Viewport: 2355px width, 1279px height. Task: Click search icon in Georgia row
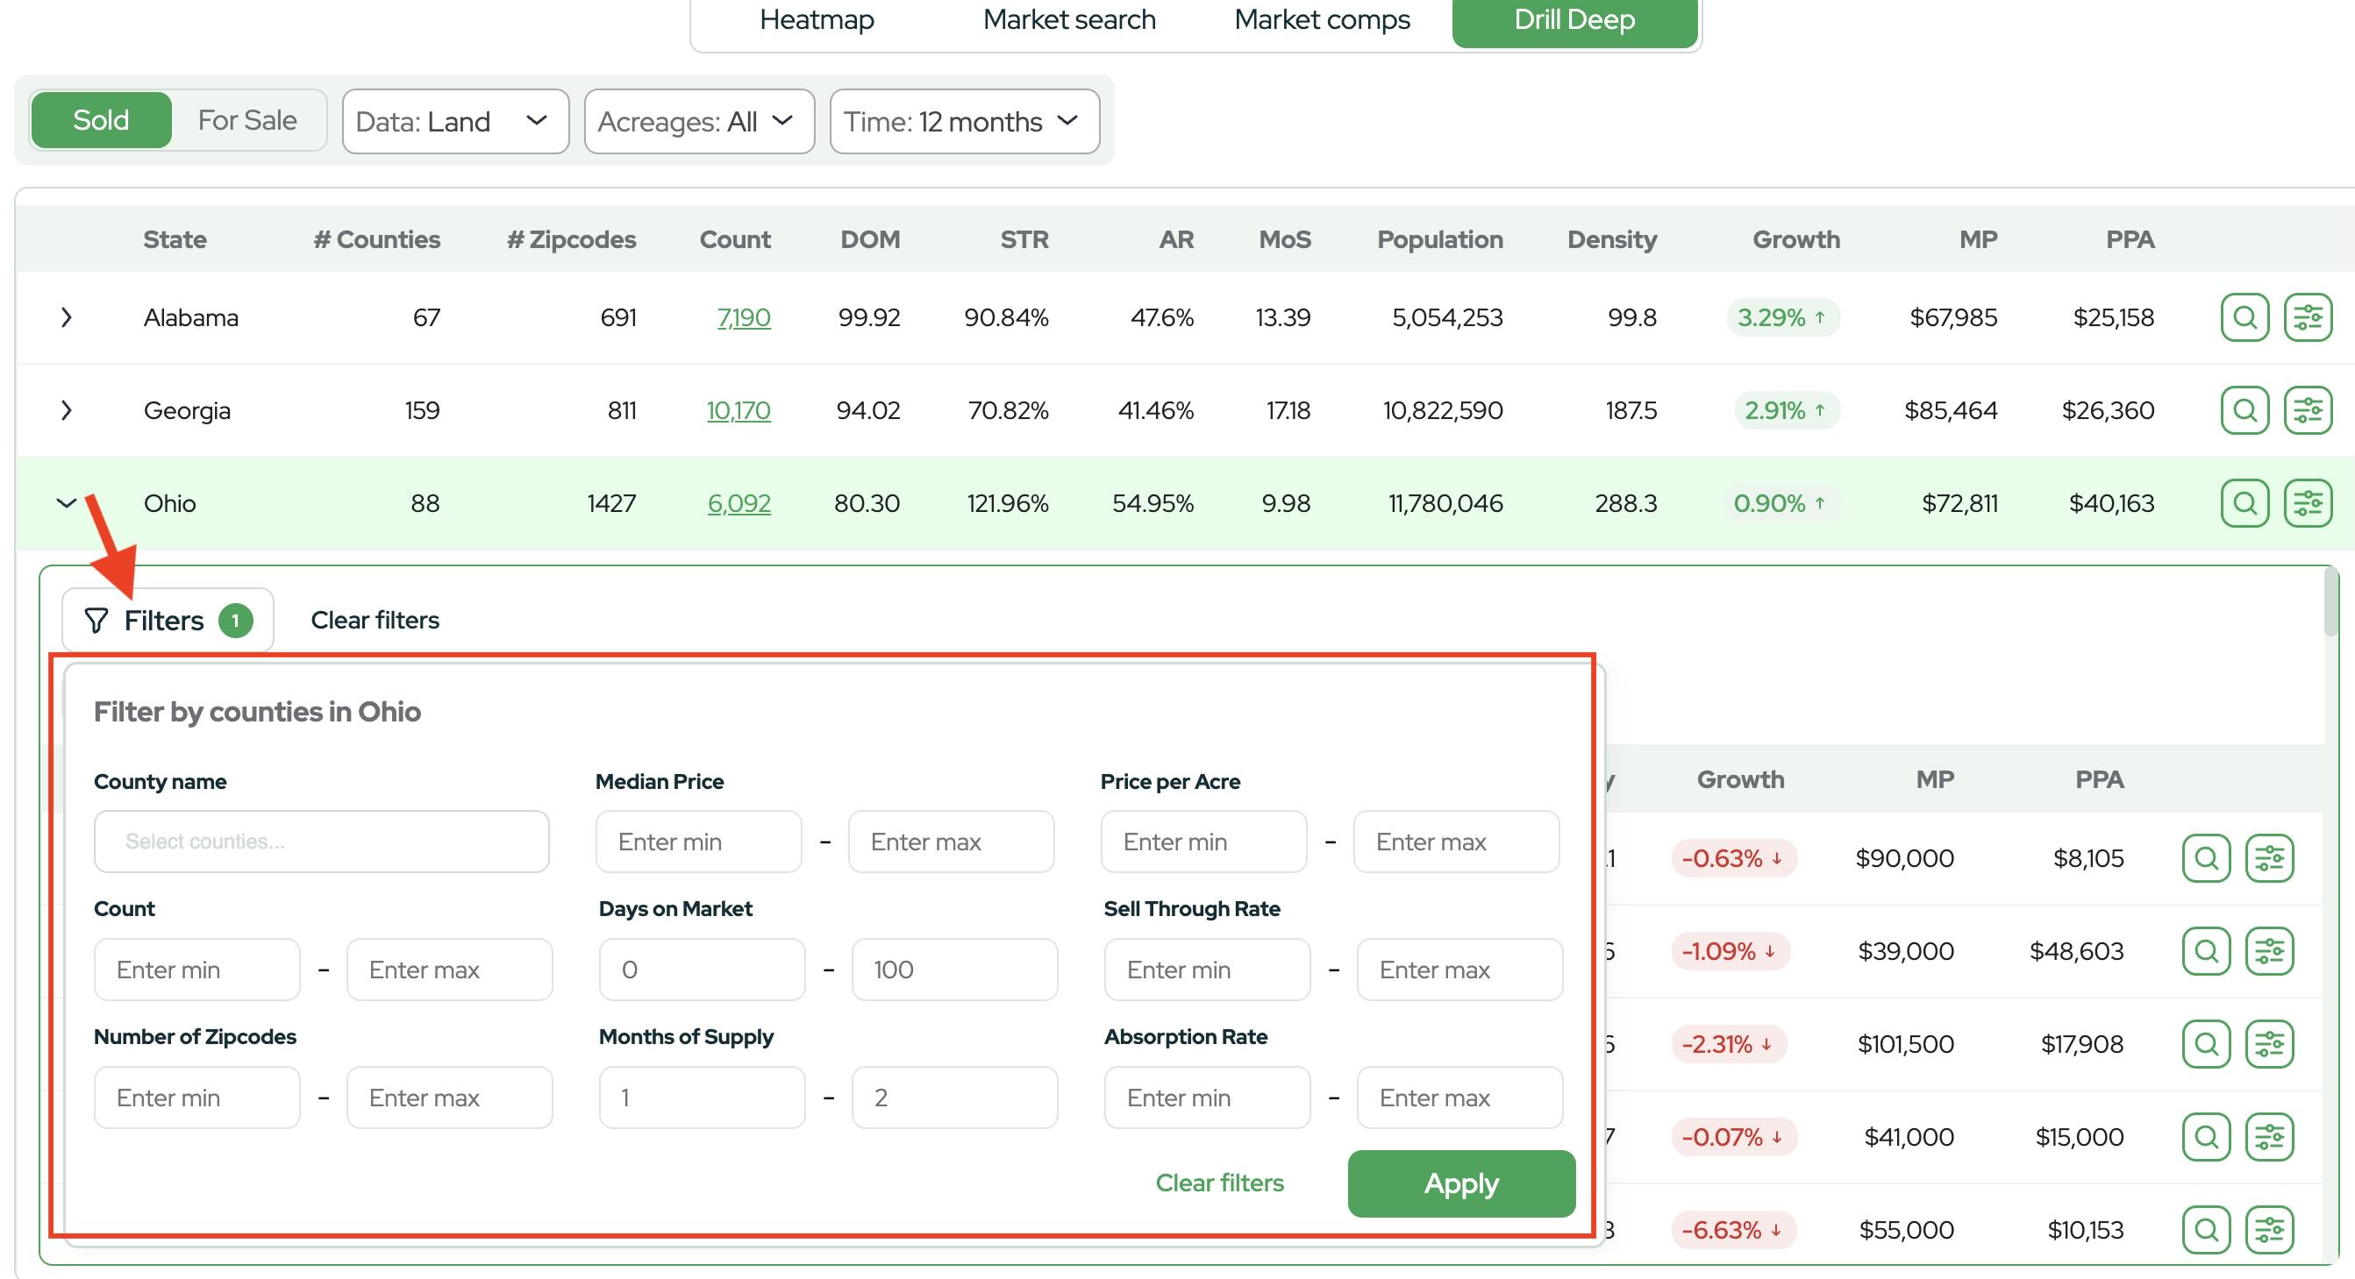2244,410
